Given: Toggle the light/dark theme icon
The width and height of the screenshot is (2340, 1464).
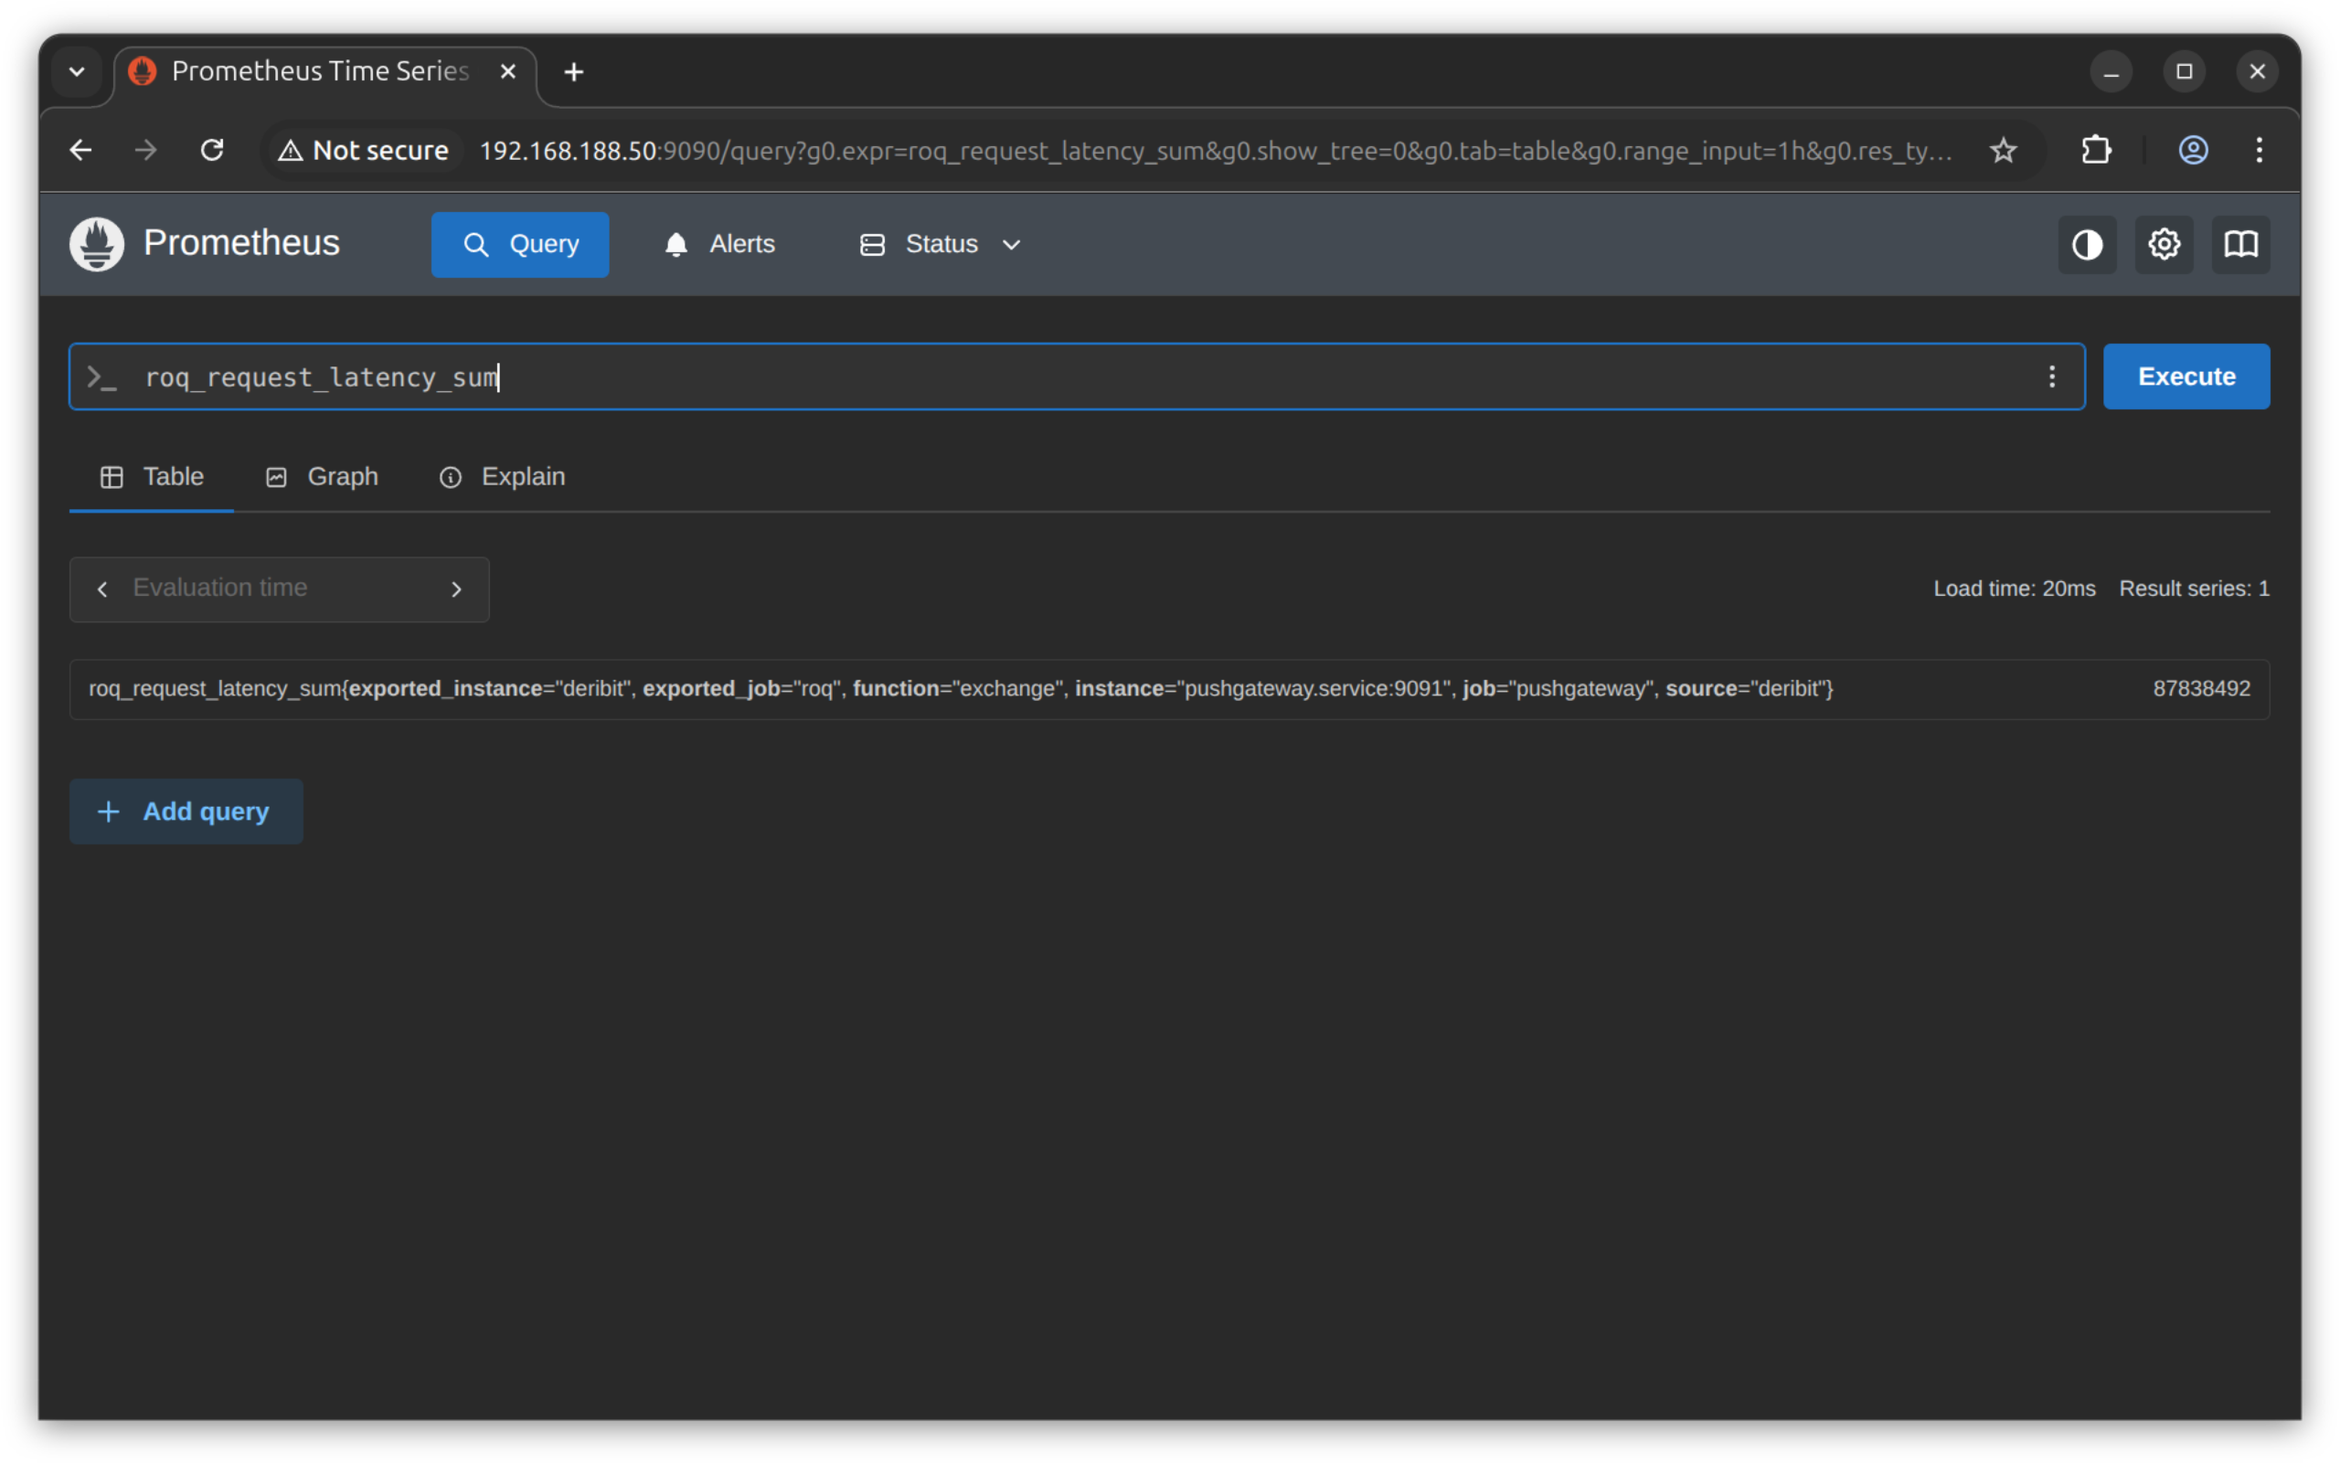Looking at the screenshot, I should coord(2087,245).
